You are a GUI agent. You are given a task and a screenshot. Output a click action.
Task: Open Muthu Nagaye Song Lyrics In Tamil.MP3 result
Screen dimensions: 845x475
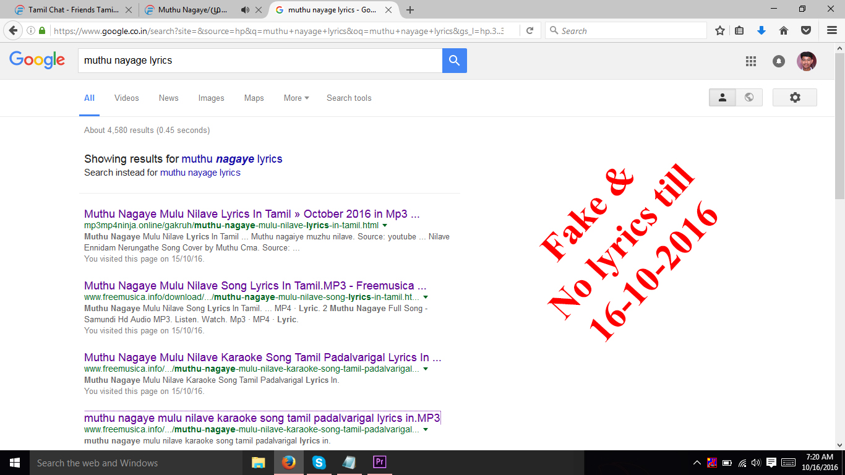pyautogui.click(x=255, y=286)
